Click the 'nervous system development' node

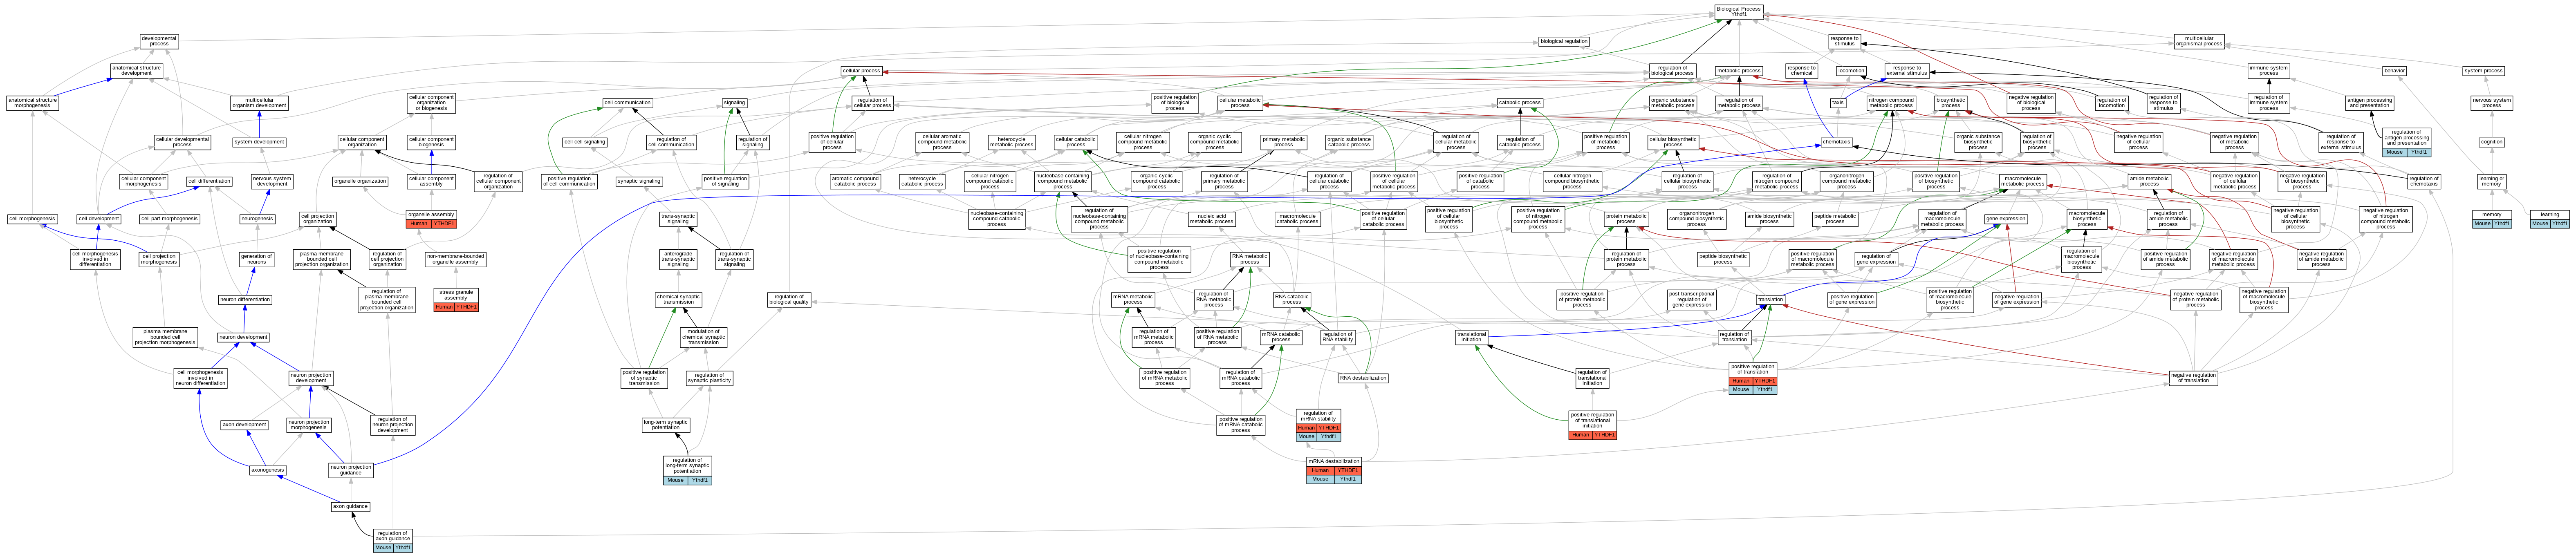coord(272,181)
